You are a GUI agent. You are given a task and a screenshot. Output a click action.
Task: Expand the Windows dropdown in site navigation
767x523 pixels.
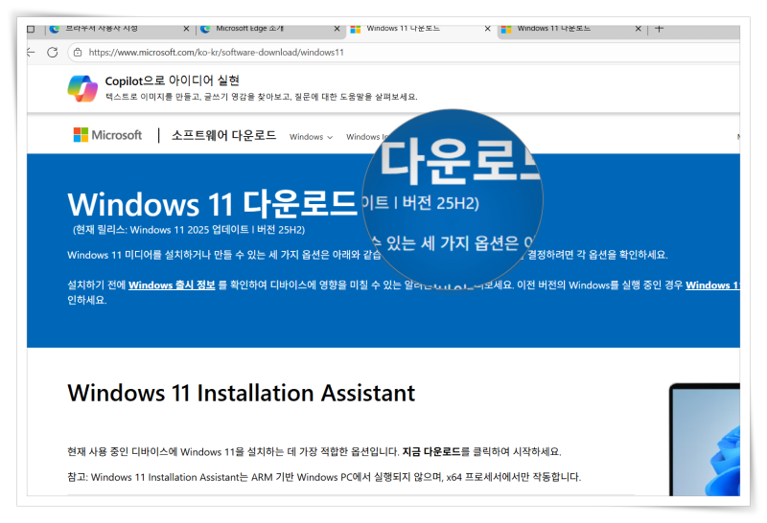coord(311,137)
